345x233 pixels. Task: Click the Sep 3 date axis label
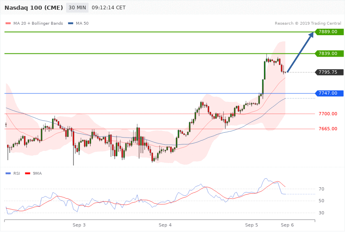[79, 225]
